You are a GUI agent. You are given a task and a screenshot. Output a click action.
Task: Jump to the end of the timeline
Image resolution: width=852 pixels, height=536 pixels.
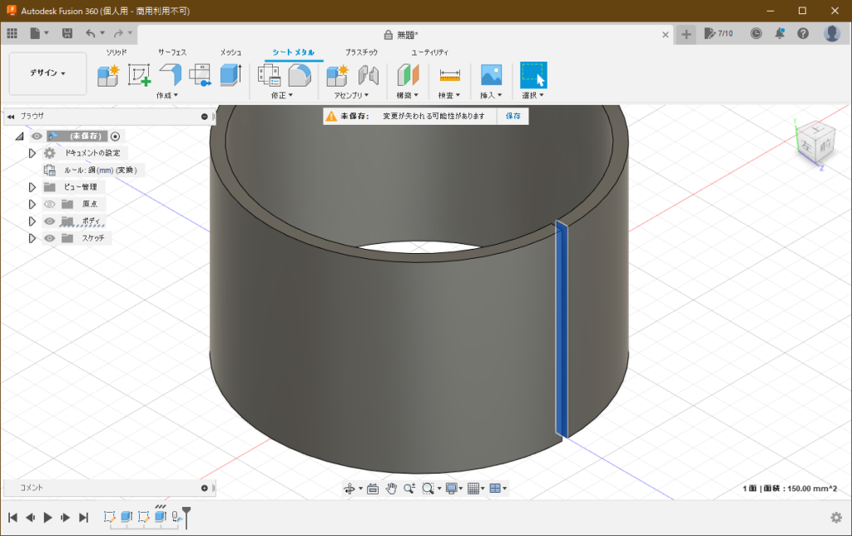tap(83, 518)
